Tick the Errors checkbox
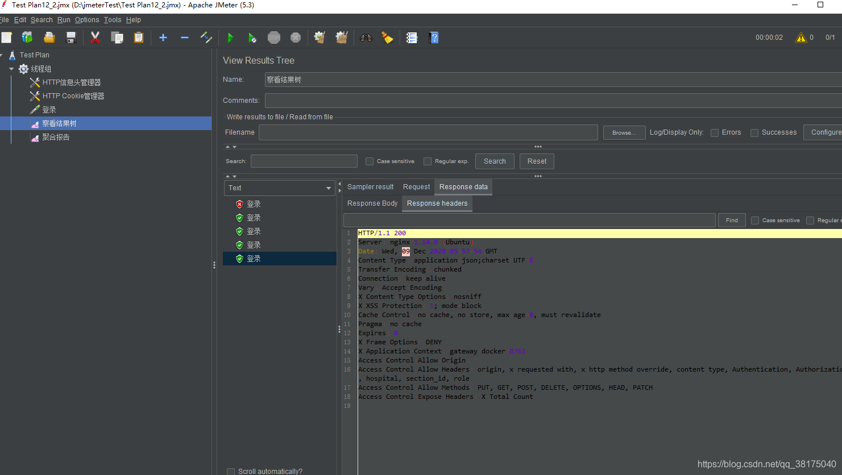The image size is (842, 475). click(715, 133)
